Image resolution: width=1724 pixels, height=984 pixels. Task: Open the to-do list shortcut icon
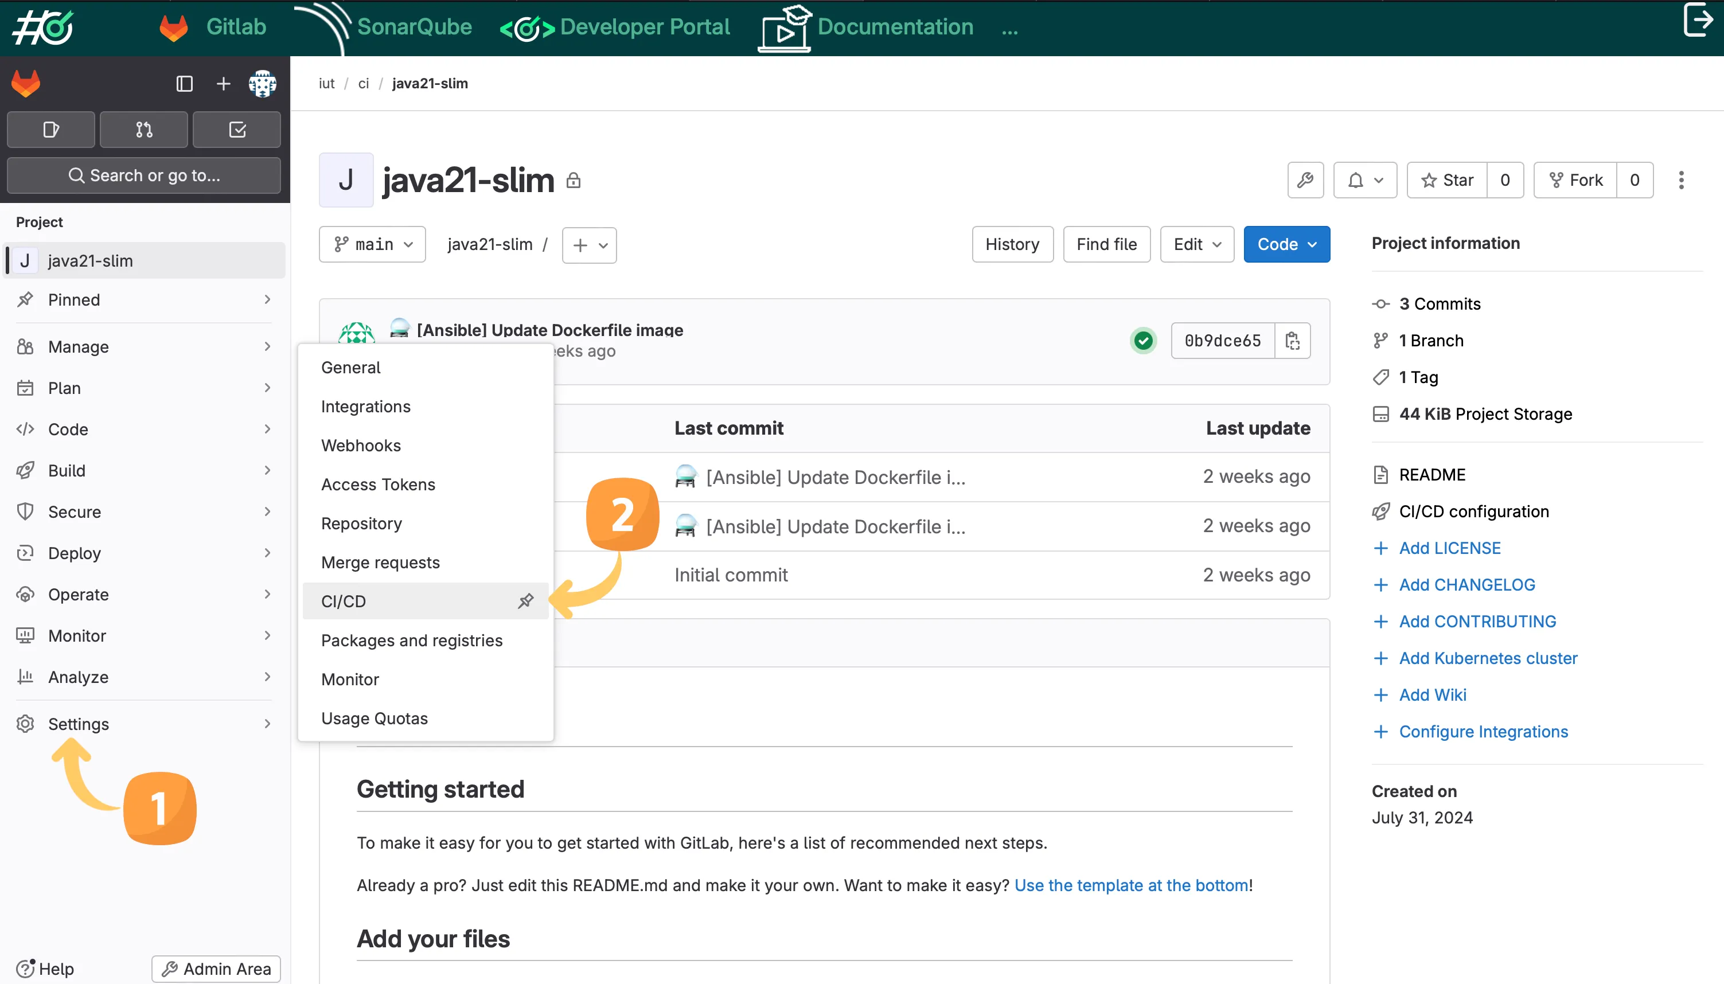click(236, 130)
